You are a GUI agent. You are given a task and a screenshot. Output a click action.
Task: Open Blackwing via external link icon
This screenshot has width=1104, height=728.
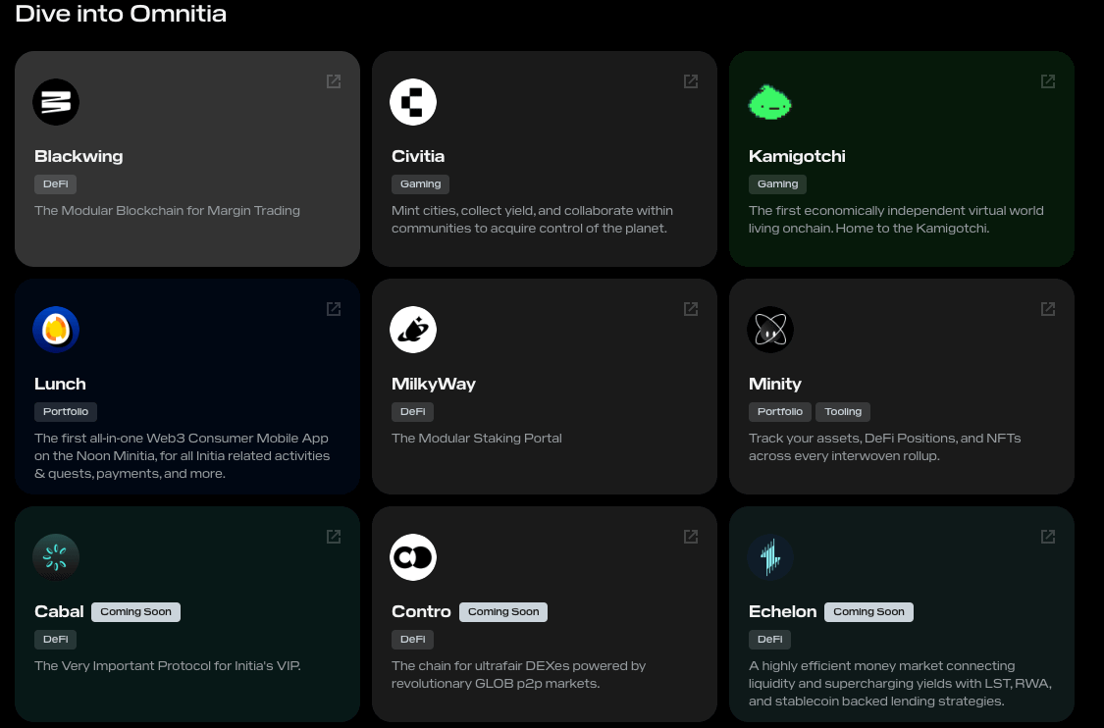click(334, 81)
